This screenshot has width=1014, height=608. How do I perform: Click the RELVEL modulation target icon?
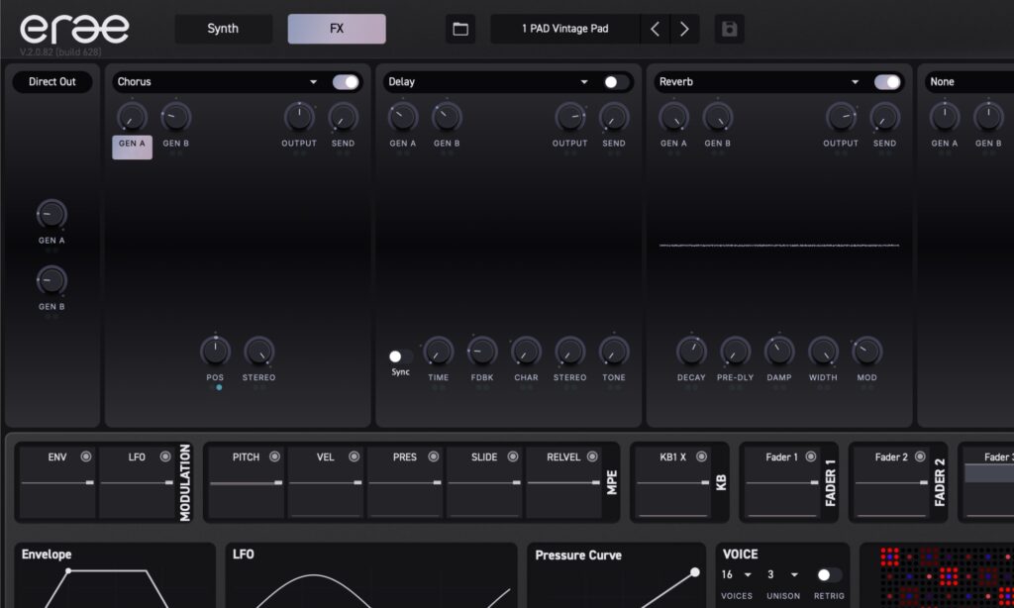coord(592,456)
